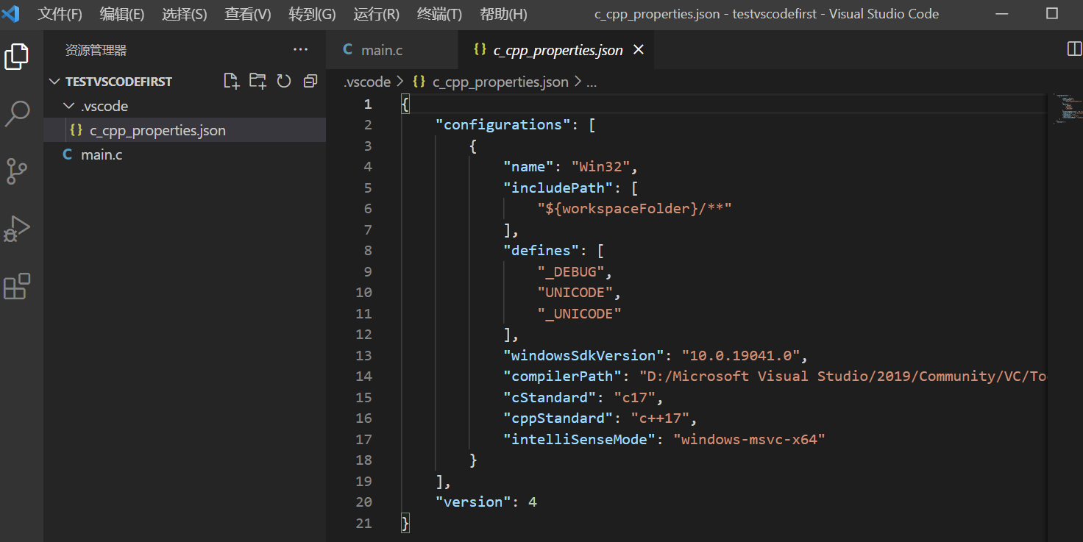Open the Extensions view
1083x542 pixels.
point(17,286)
